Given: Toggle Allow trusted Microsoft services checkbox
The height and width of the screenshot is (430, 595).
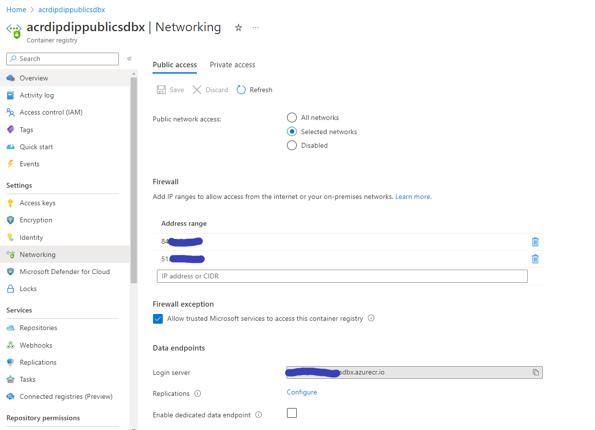Looking at the screenshot, I should (158, 319).
